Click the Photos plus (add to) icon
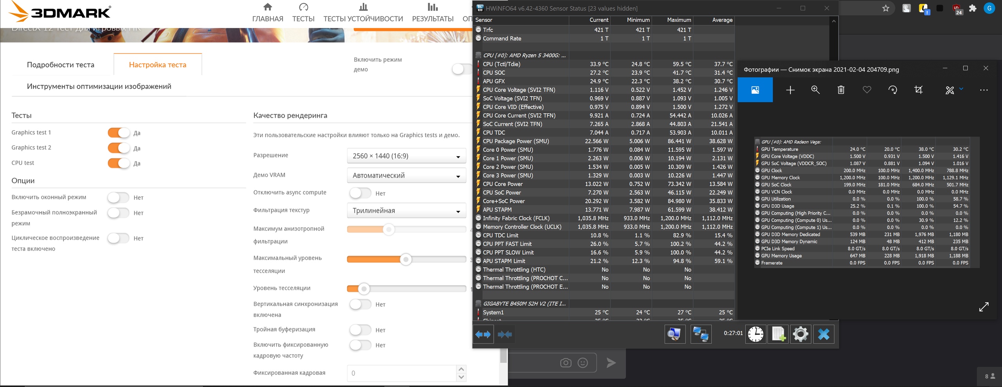The image size is (1002, 387). 790,90
